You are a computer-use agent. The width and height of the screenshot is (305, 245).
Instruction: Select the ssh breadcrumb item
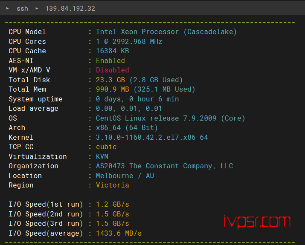[x=22, y=9]
